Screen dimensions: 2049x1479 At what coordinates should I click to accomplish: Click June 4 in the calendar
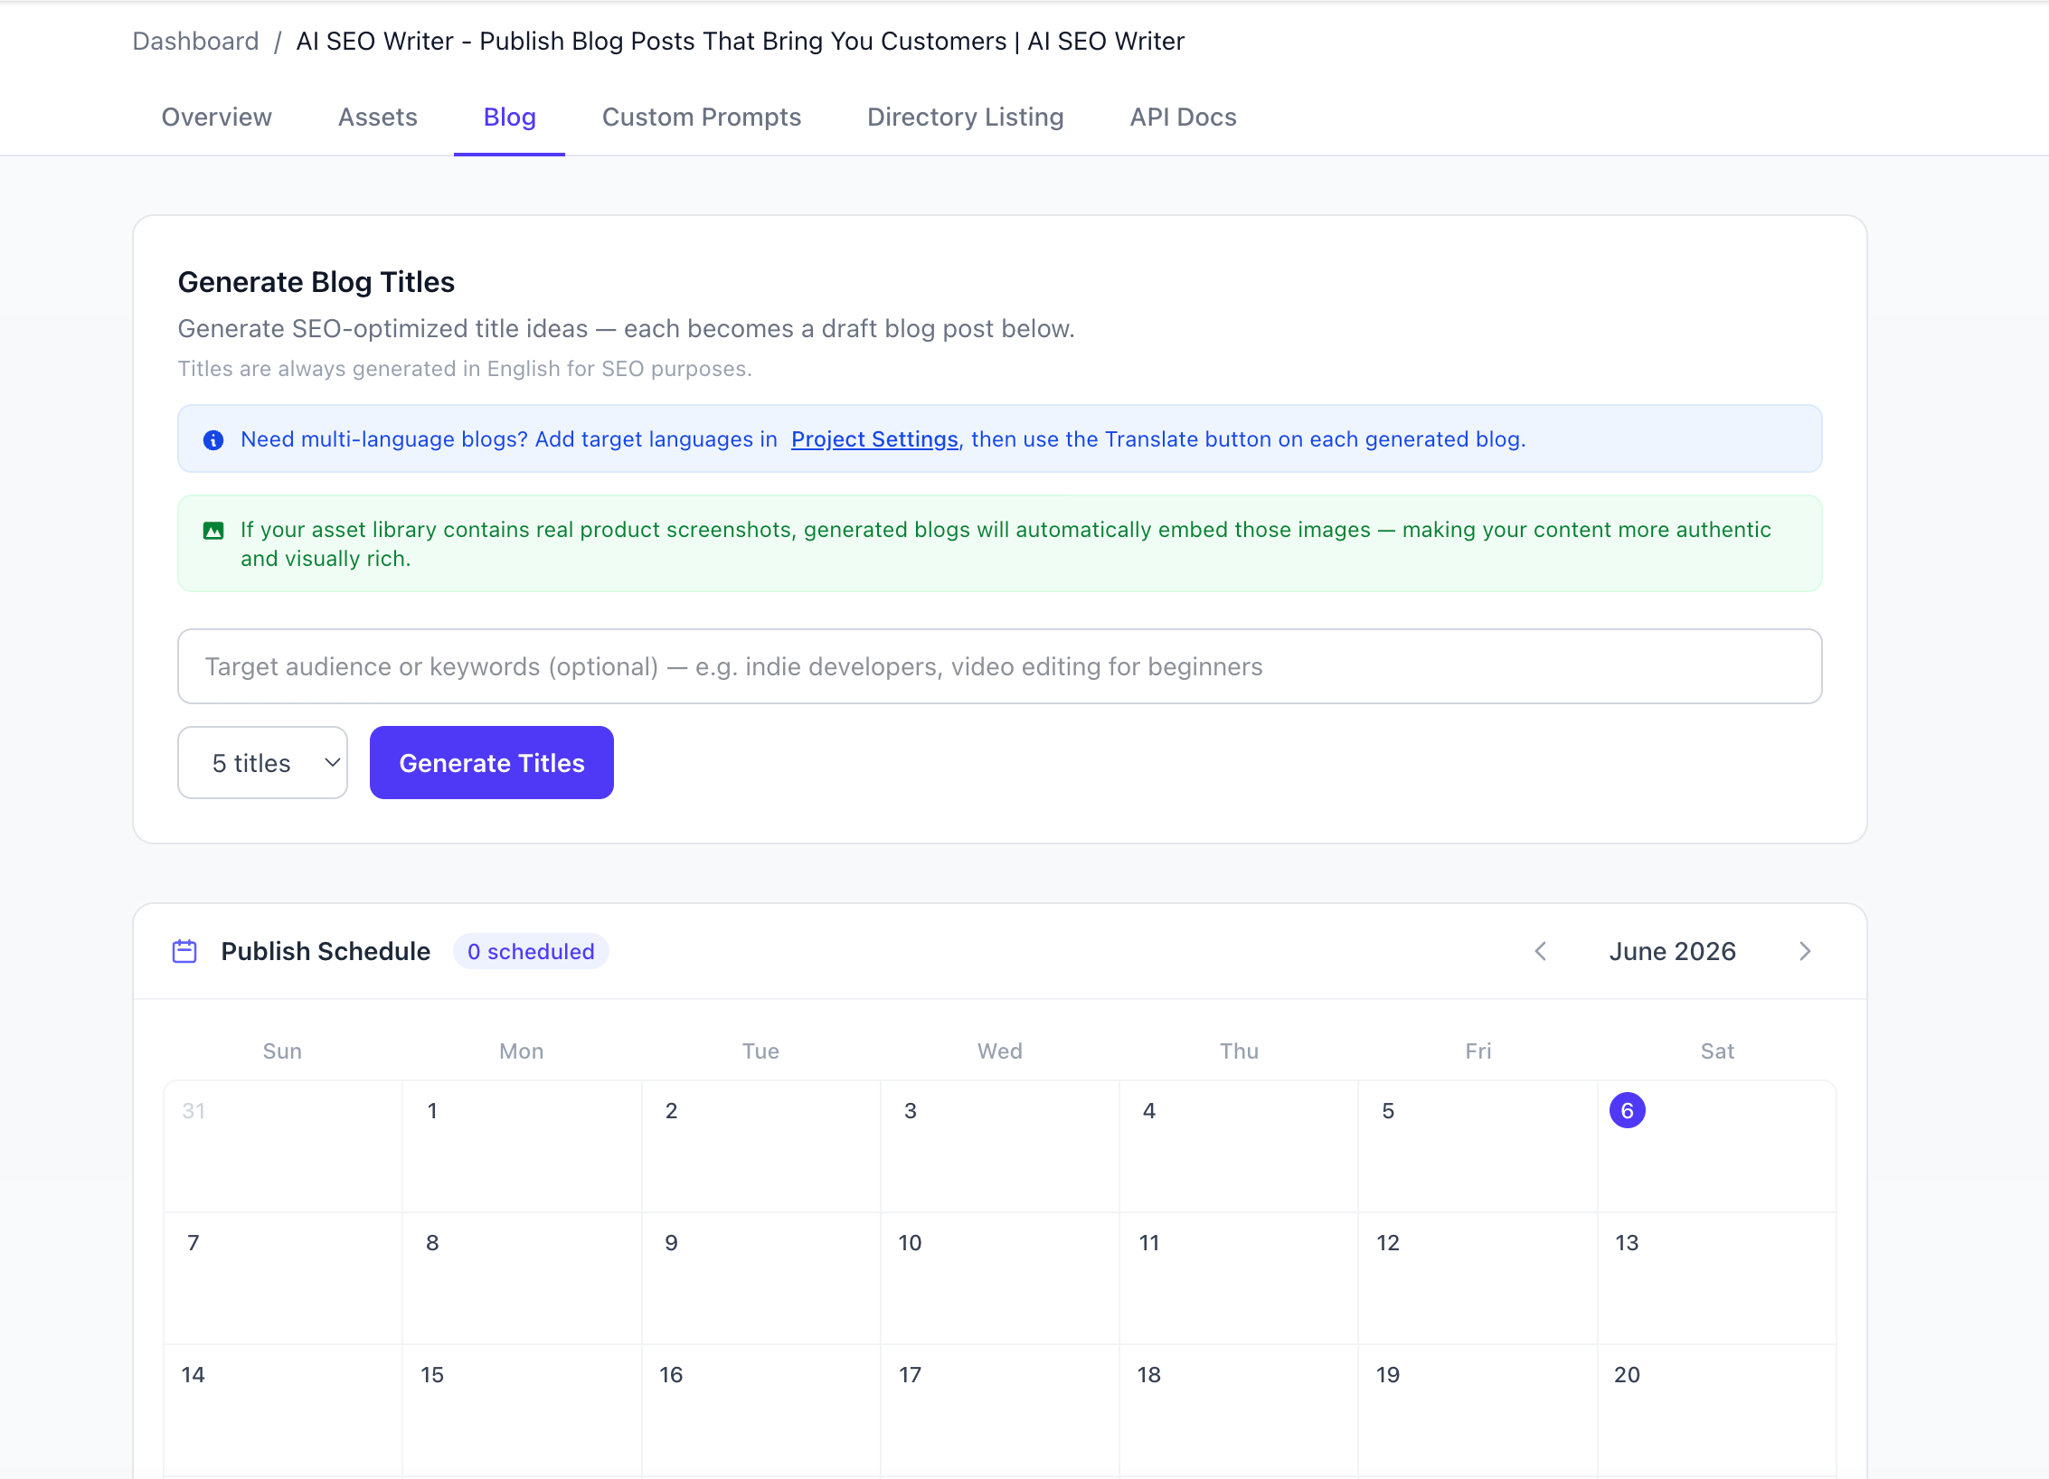coord(1239,1146)
